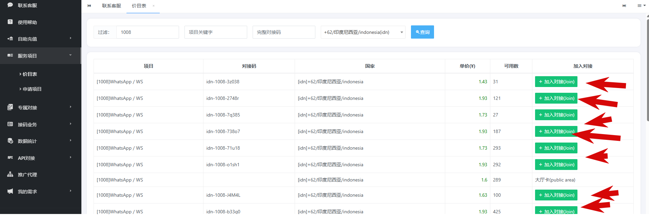Click the filter field containing 1008

[x=147, y=32]
